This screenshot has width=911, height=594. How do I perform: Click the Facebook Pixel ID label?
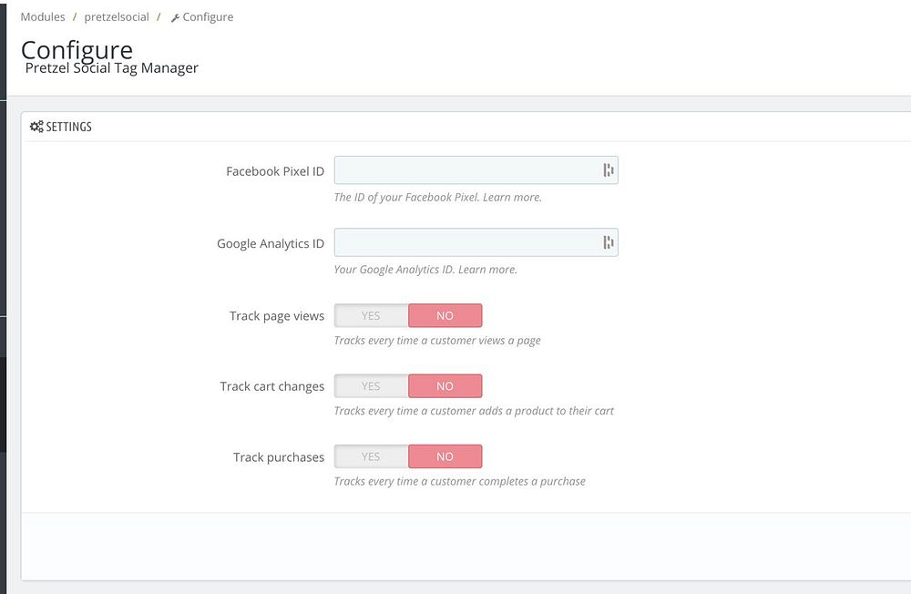pyautogui.click(x=274, y=171)
